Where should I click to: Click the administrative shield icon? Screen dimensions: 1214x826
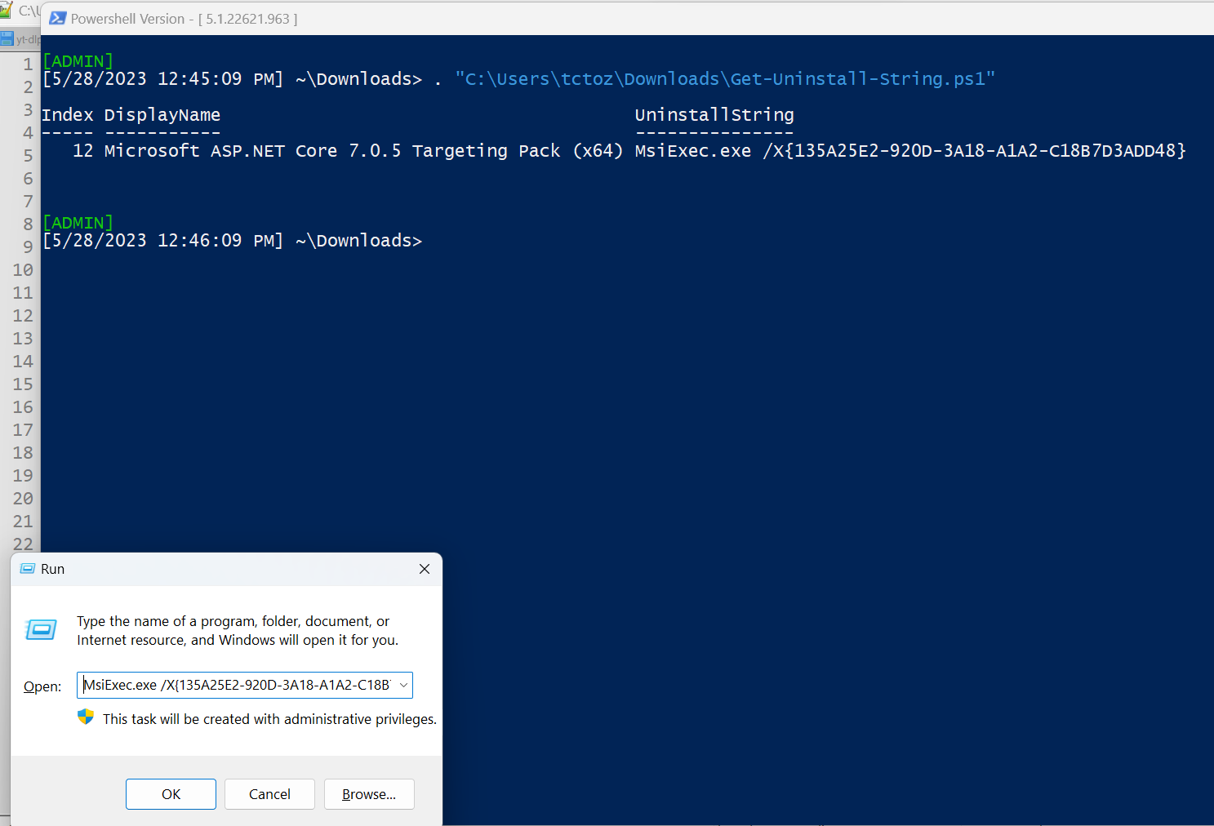click(x=86, y=717)
